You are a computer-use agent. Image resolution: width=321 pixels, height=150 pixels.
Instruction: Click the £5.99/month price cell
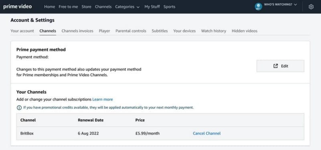coord(147,134)
